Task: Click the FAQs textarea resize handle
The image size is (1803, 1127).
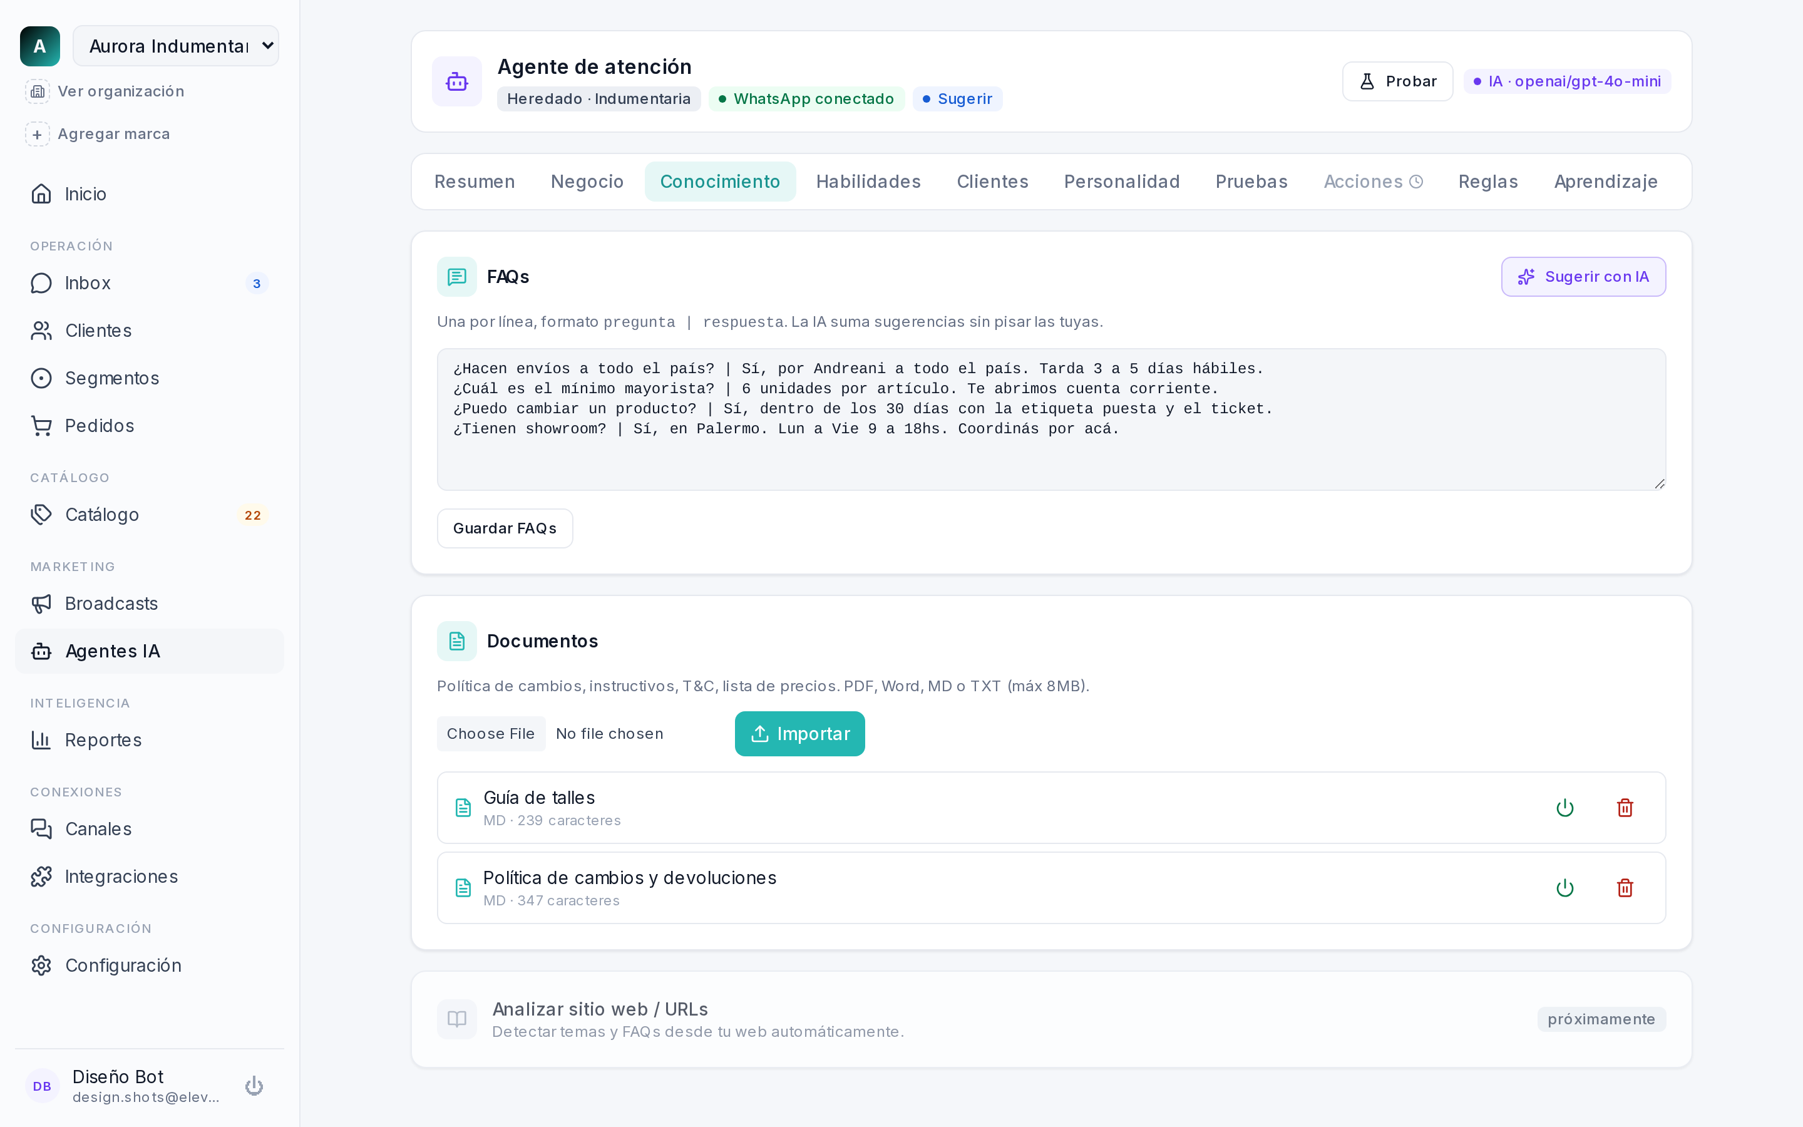Action: (x=1659, y=484)
